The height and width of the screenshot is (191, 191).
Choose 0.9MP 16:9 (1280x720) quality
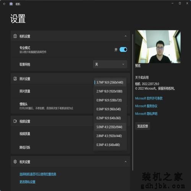tap(110, 100)
